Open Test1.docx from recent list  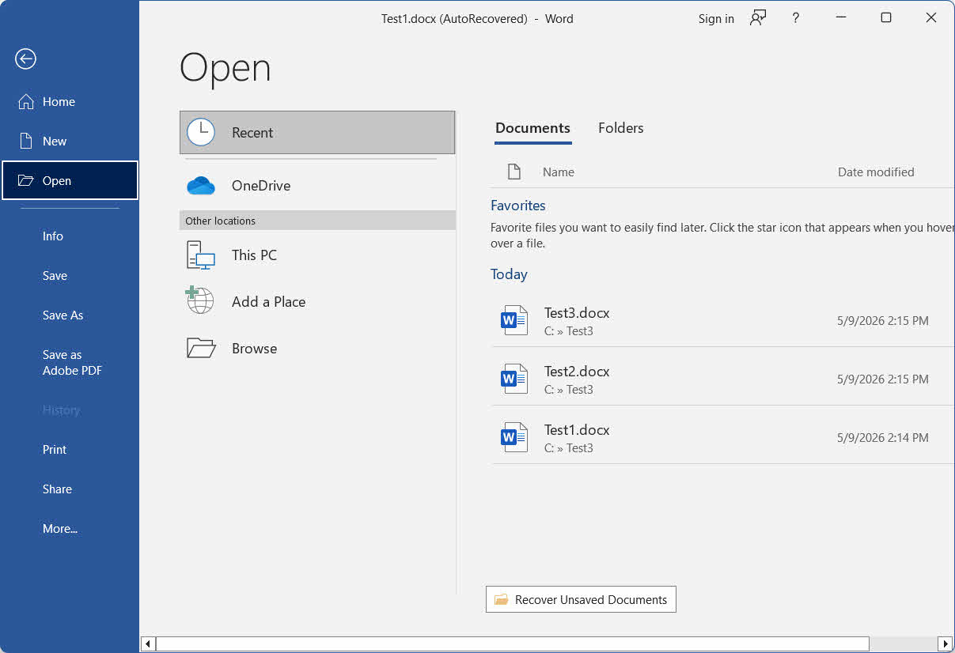pyautogui.click(x=722, y=437)
